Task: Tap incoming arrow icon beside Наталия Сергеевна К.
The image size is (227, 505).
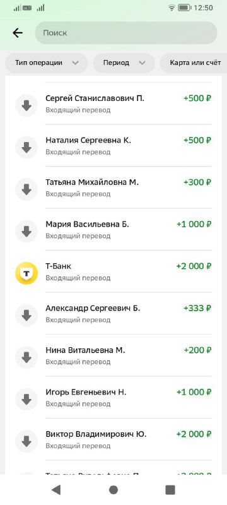Action: 26,148
